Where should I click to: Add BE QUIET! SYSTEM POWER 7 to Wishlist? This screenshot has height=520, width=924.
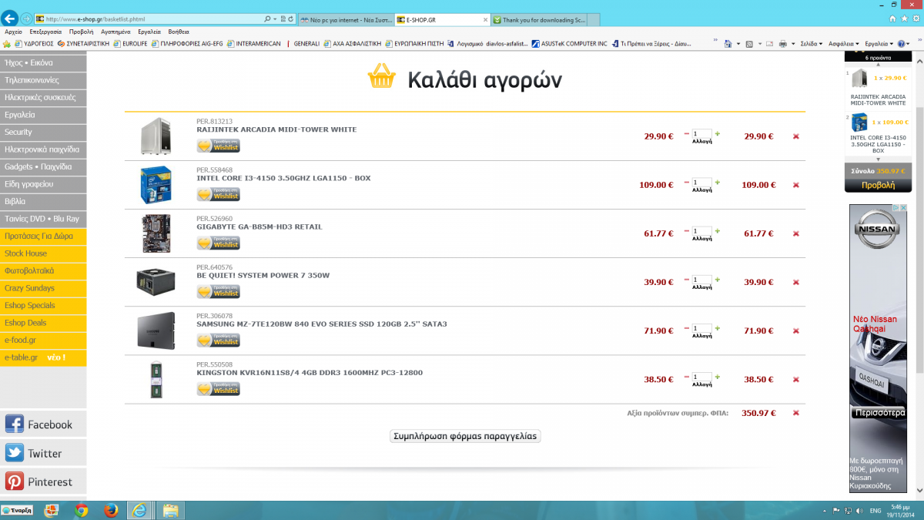[x=219, y=291]
